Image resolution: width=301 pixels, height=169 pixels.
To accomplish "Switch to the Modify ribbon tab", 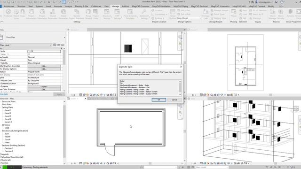I will point(271,6).
